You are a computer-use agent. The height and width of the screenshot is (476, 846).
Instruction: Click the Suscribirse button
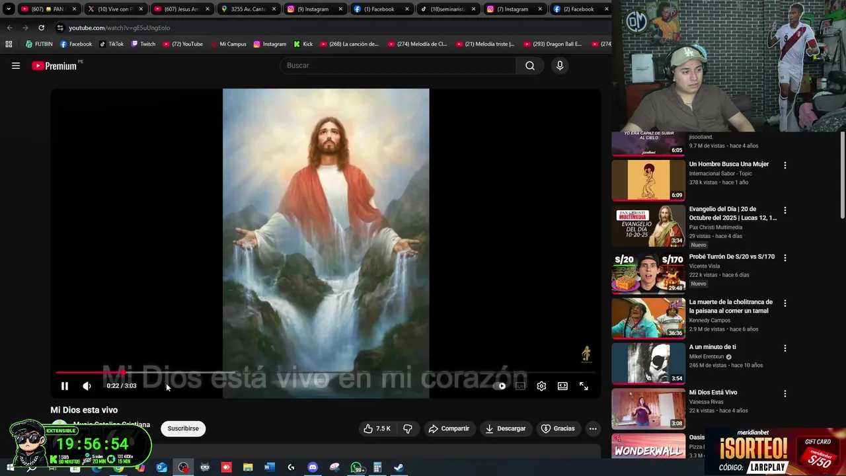[183, 428]
